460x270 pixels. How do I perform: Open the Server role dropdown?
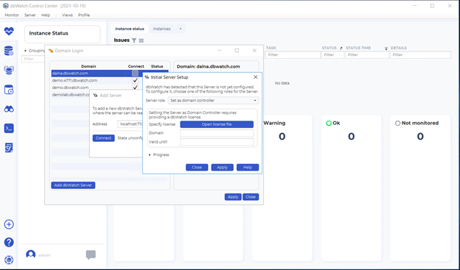point(213,101)
